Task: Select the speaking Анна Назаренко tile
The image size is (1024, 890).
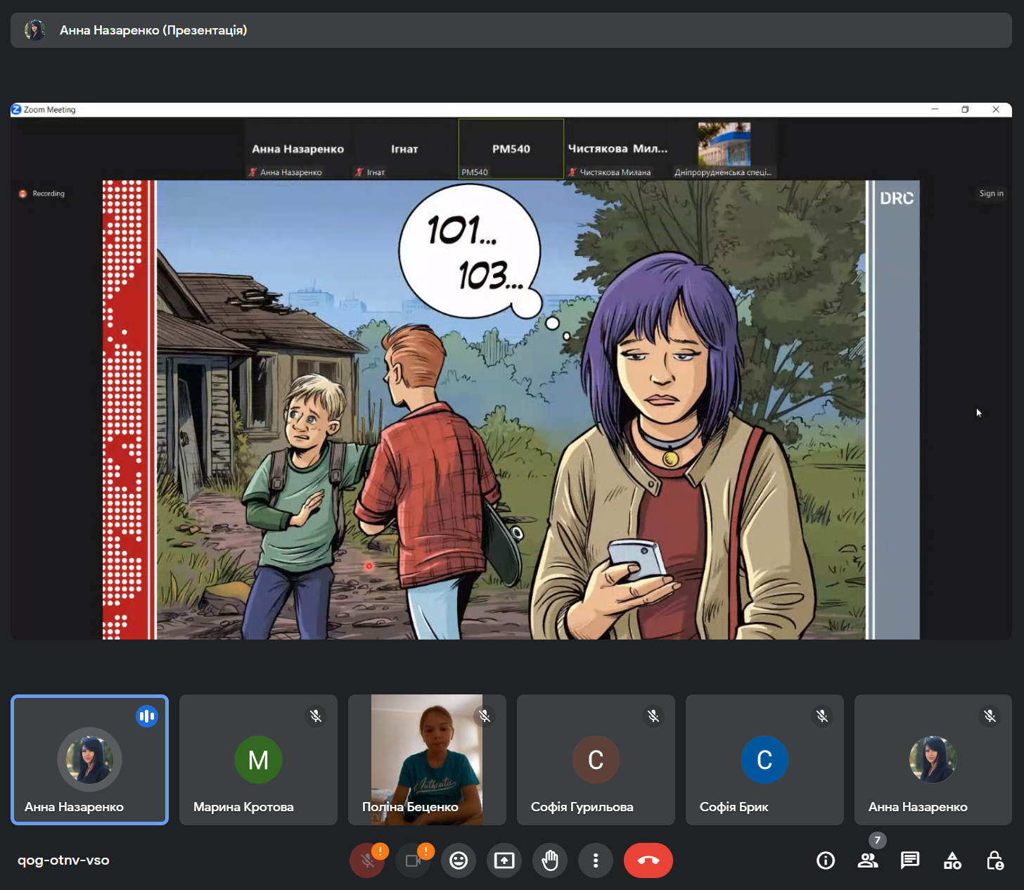Action: pos(89,760)
